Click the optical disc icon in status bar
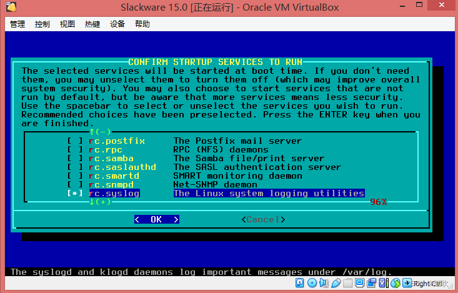This screenshot has width=458, height=293. pyautogui.click(x=312, y=282)
